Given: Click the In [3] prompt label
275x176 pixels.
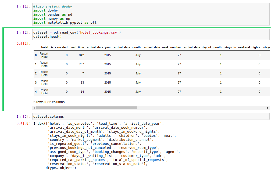Looking at the screenshot, I should coord(23,116).
